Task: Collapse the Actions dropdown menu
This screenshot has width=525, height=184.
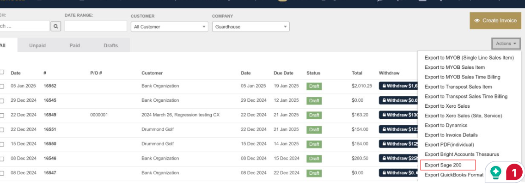Action: (506, 43)
